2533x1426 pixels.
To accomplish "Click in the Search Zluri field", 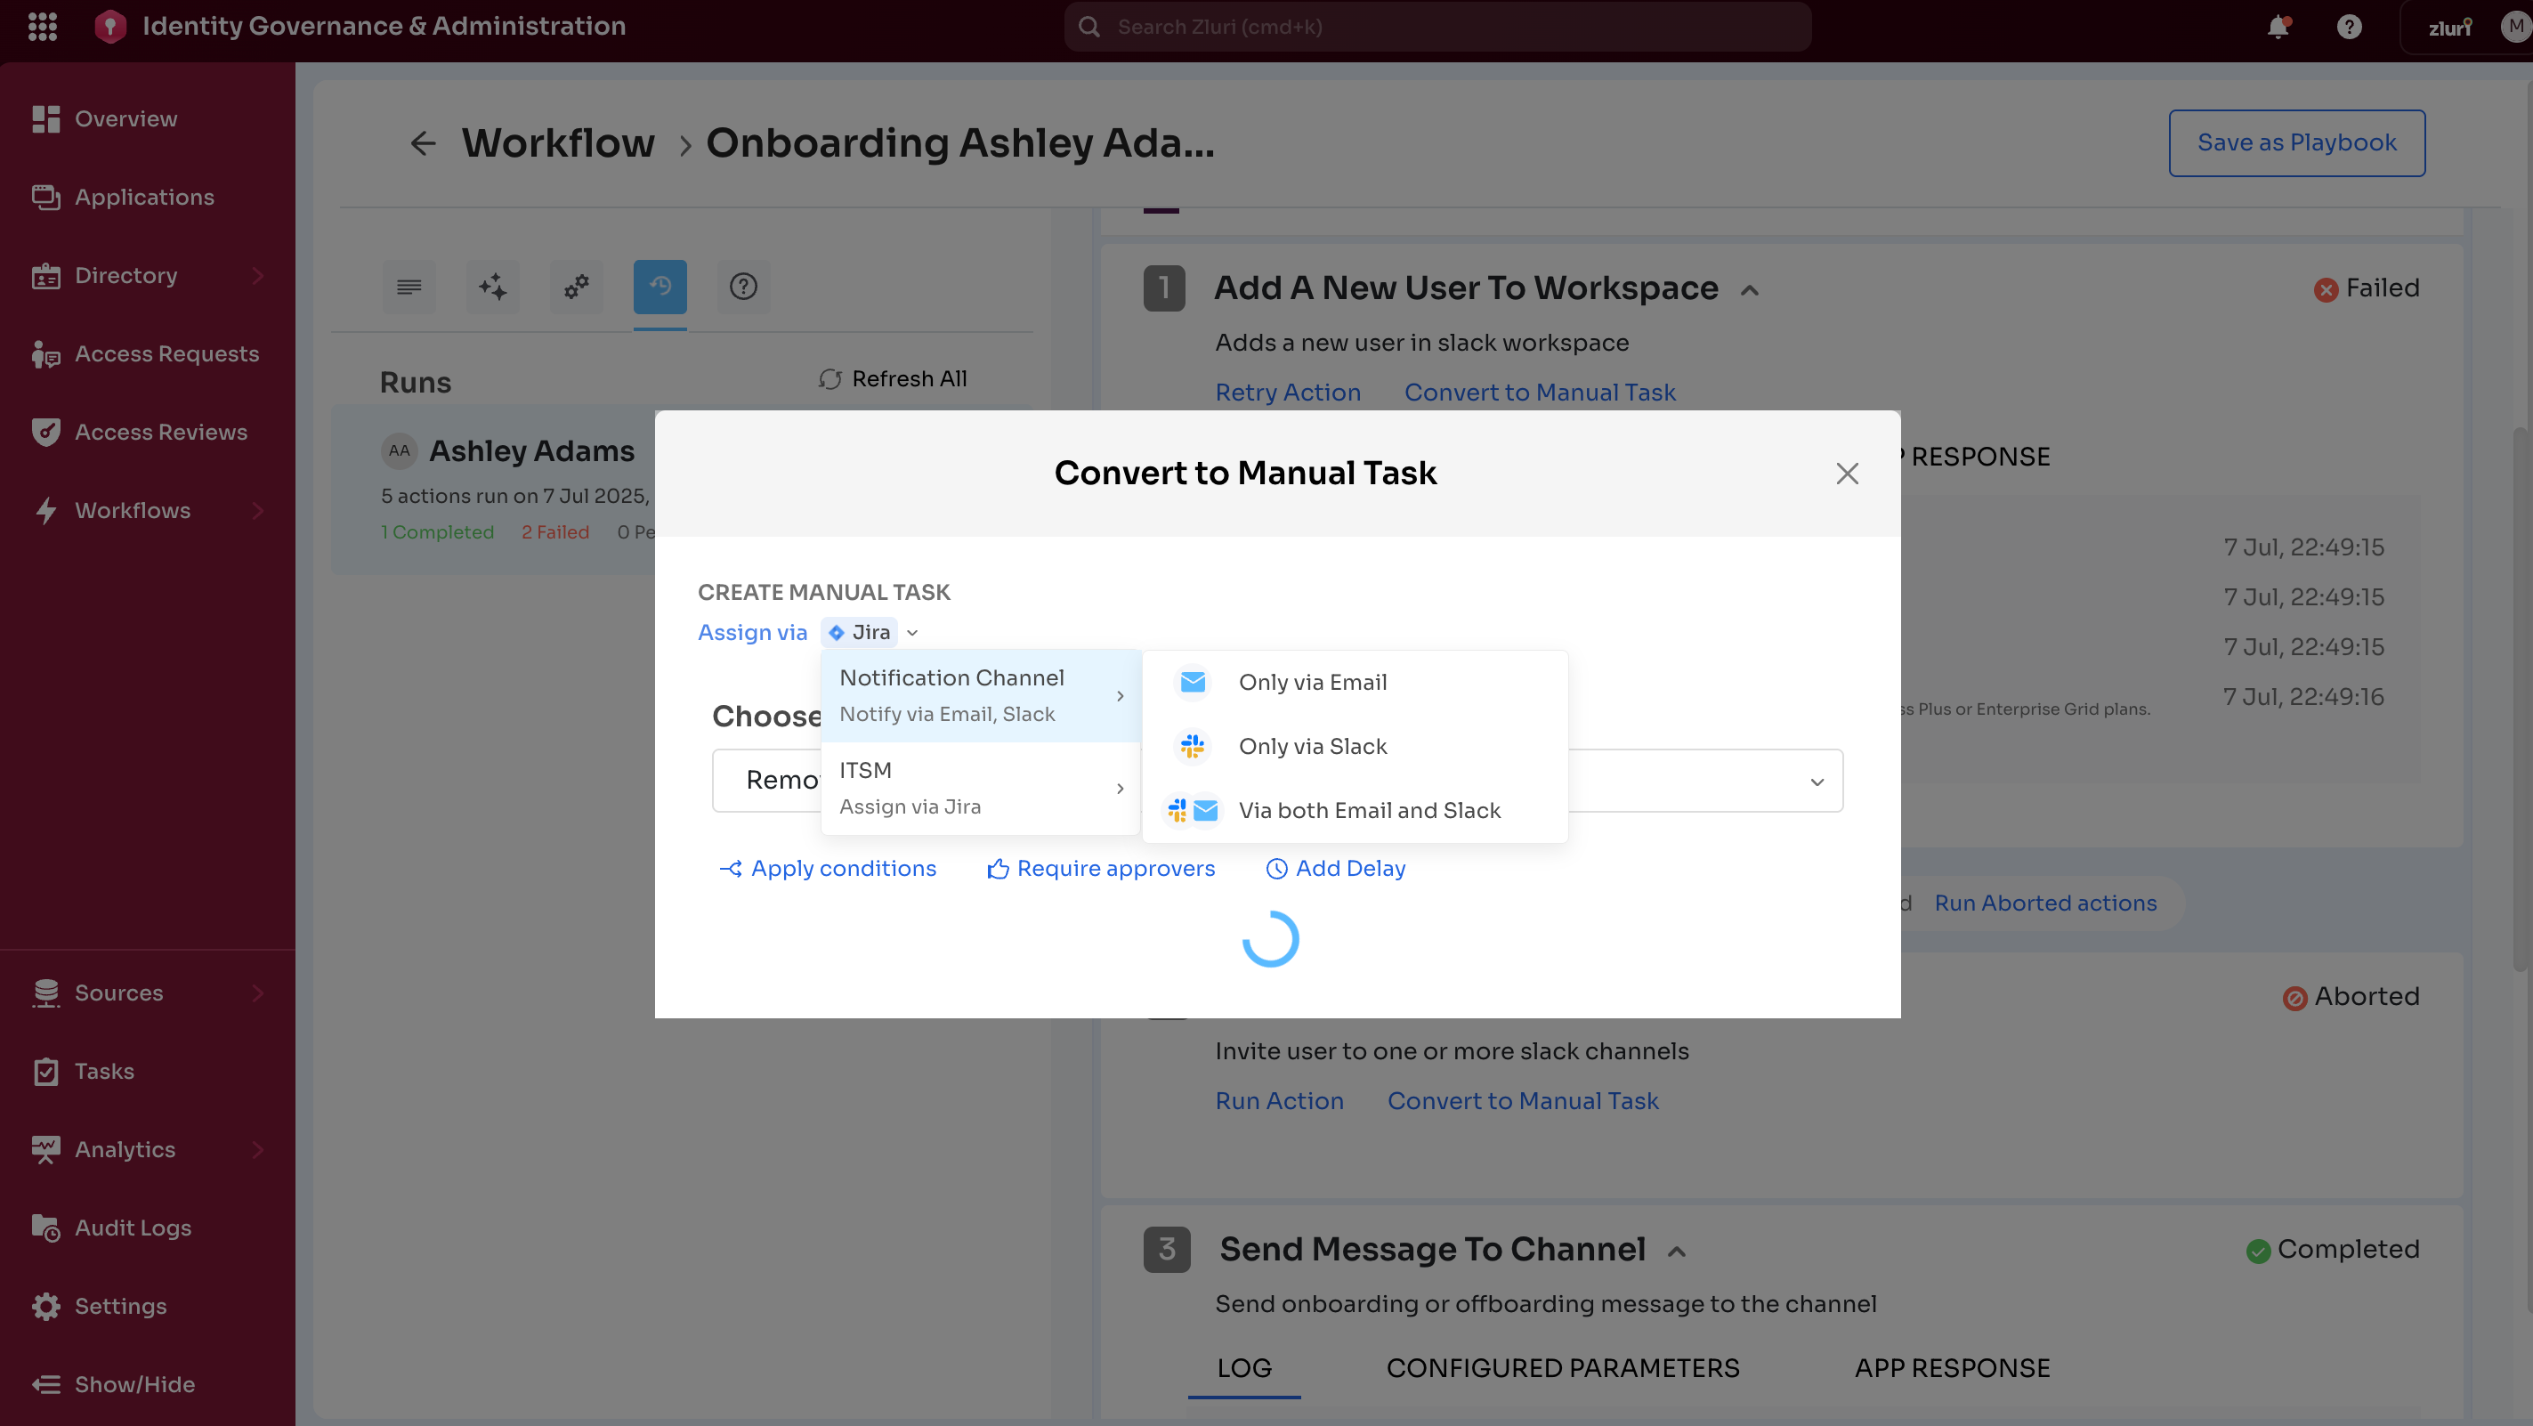I will point(1436,28).
